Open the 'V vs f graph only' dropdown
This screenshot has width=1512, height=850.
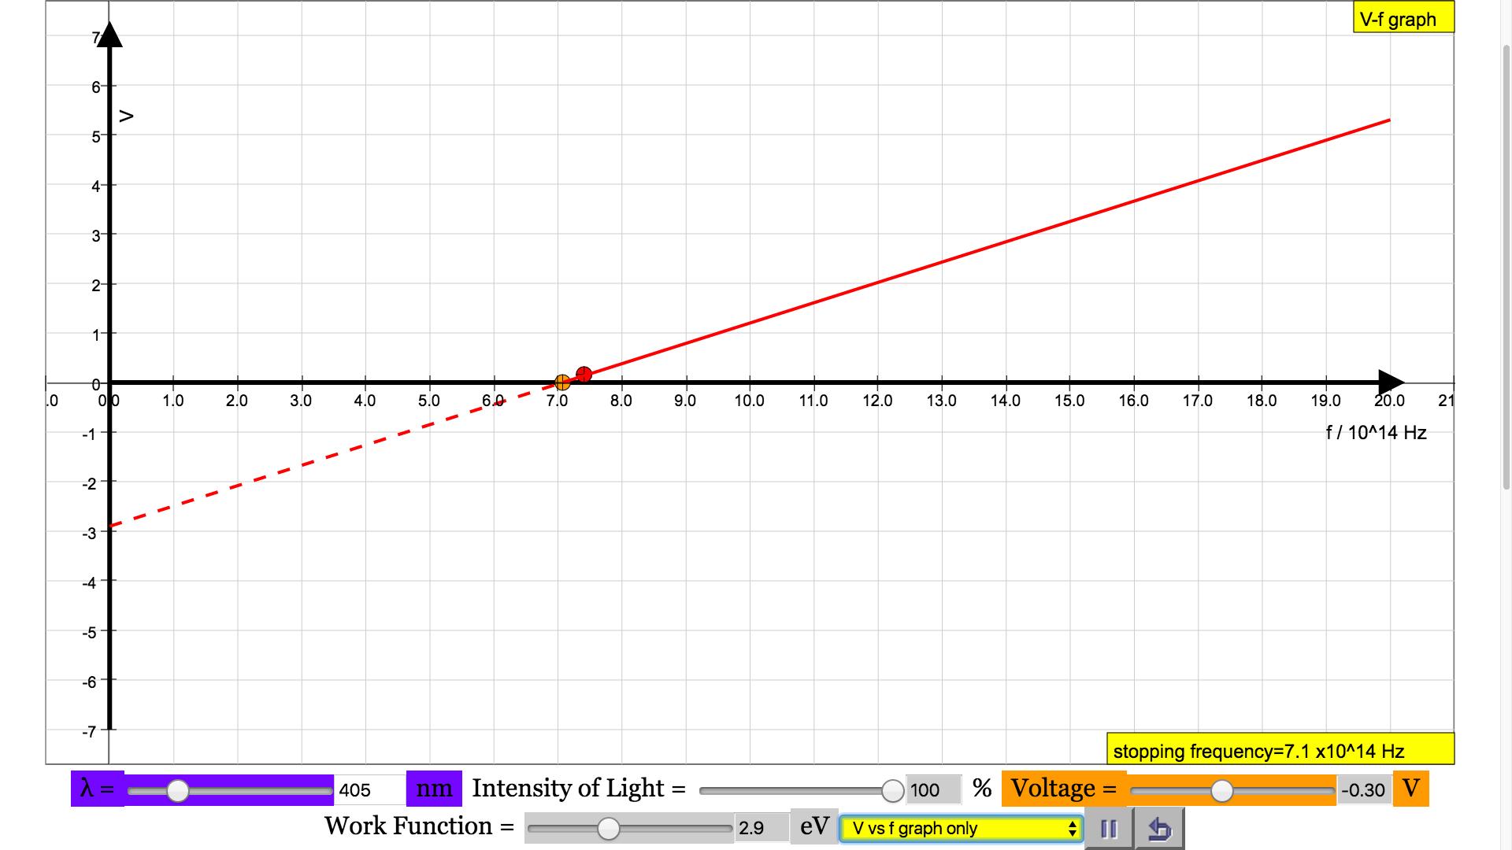[x=962, y=829]
